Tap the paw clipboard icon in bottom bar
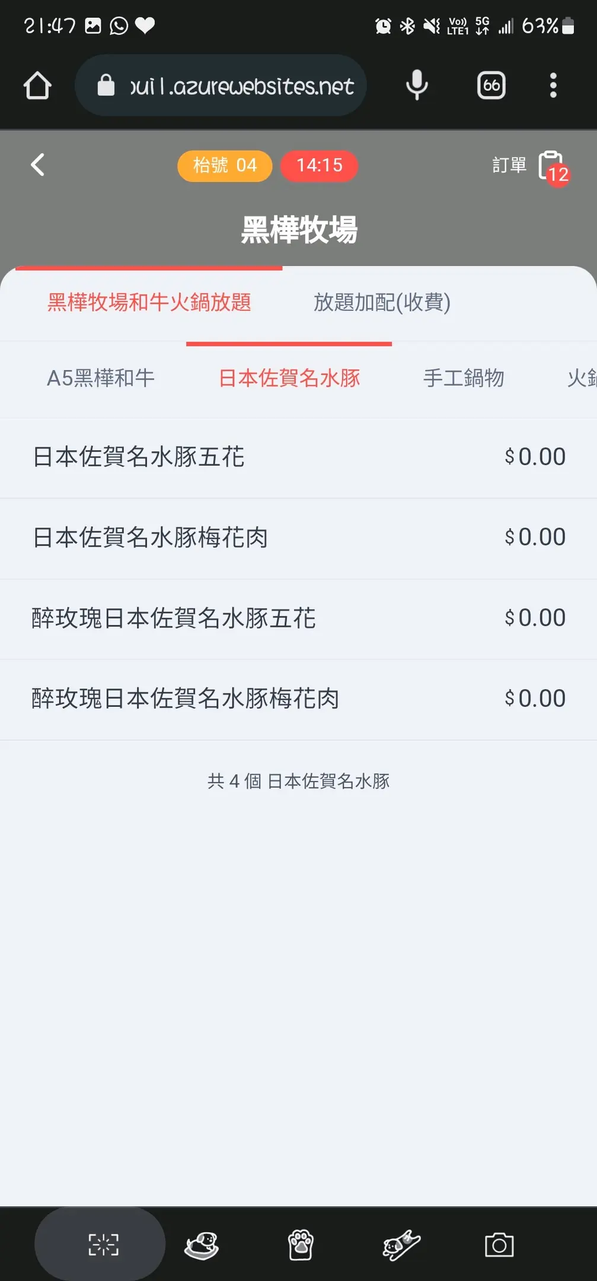597x1281 pixels. [301, 1244]
